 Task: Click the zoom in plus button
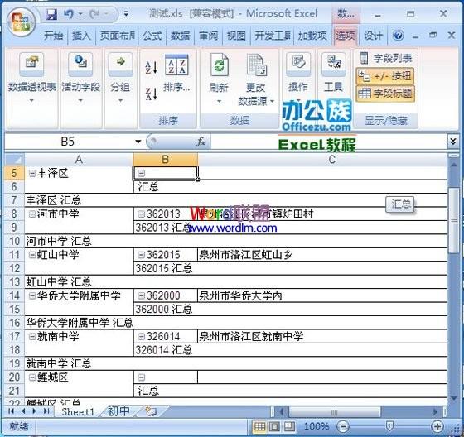pos(437,426)
